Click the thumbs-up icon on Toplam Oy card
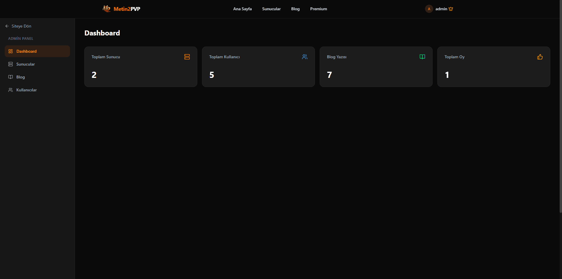Image resolution: width=562 pixels, height=279 pixels. pos(540,57)
